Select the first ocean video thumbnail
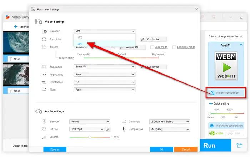Viewport: 250px width, 157px height. click(x=16, y=42)
